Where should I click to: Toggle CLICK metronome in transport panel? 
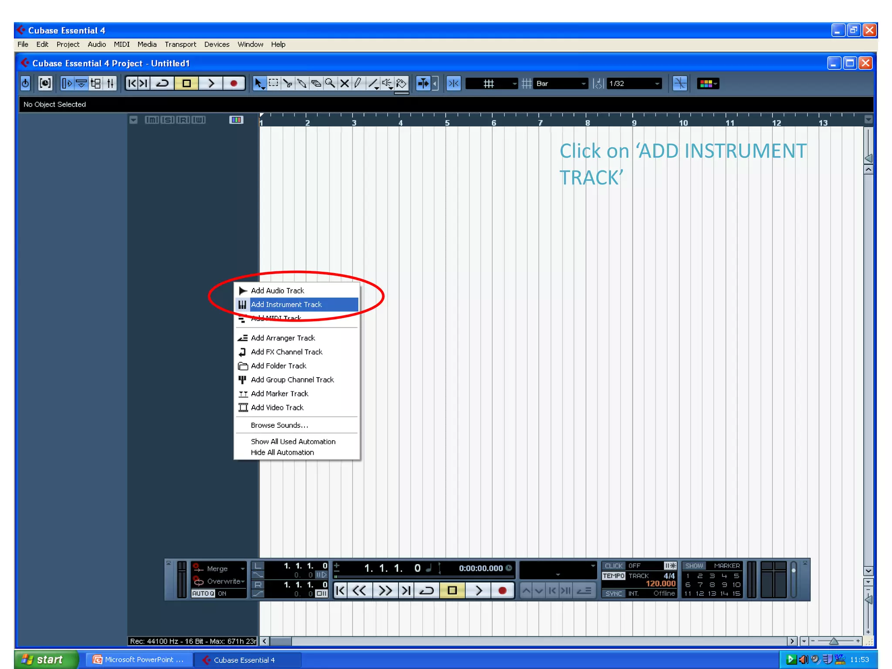[613, 566]
